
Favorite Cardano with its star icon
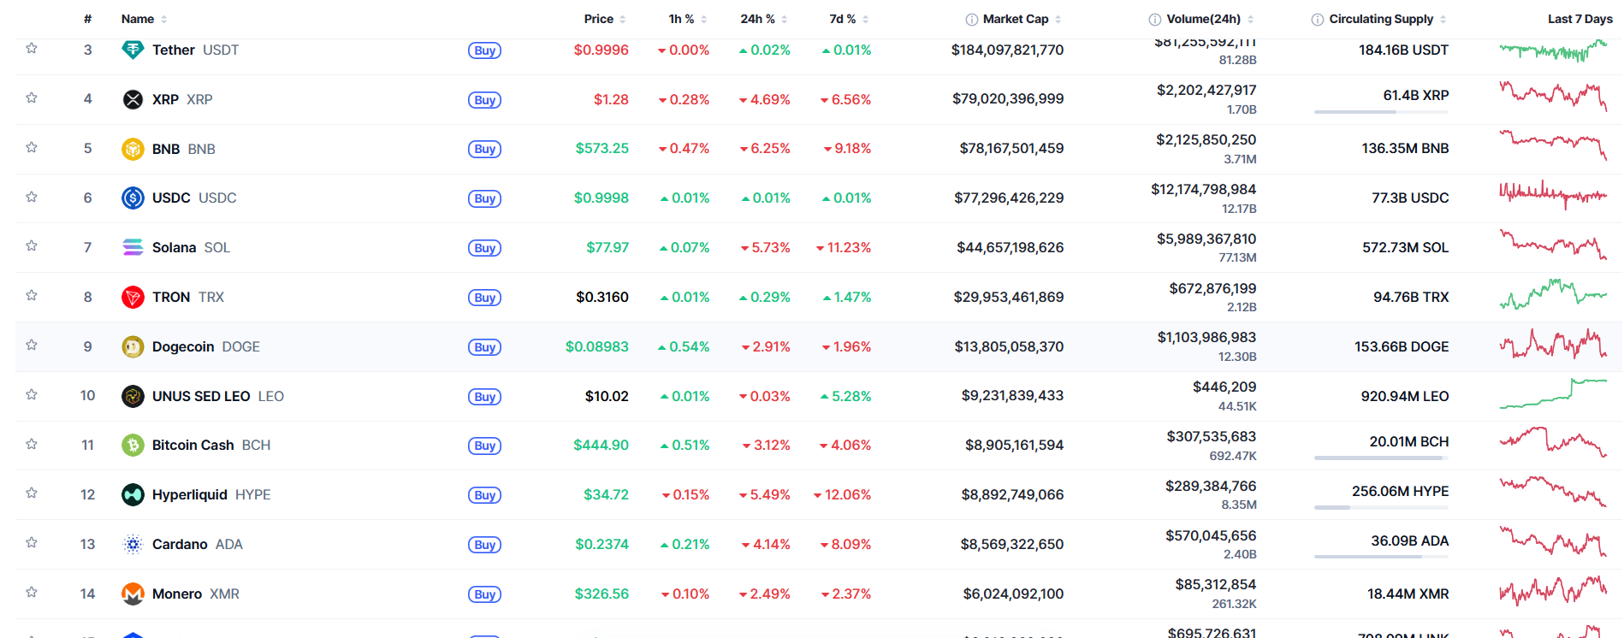pyautogui.click(x=32, y=542)
